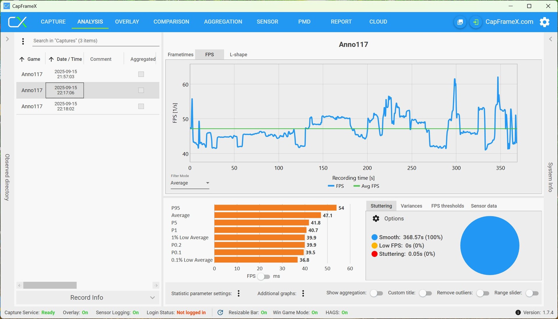558x319 pixels.
Task: Click the login icon beside CapFrameX.com
Action: [476, 22]
